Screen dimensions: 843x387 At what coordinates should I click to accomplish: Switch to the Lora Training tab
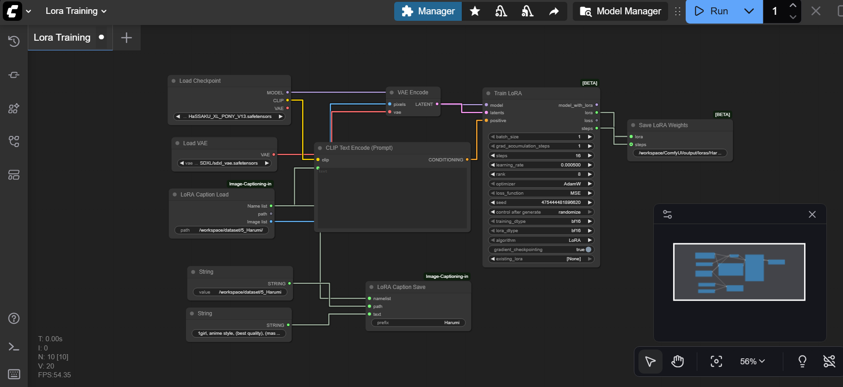coord(62,37)
